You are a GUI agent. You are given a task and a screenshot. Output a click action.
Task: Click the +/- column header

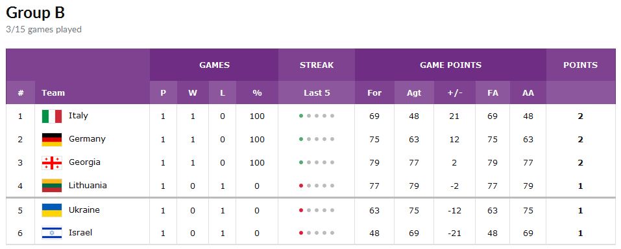pyautogui.click(x=455, y=93)
